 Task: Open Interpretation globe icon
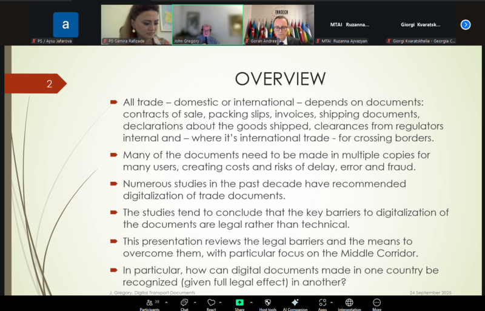tap(349, 303)
